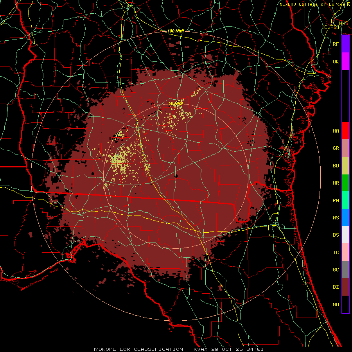The image size is (352, 352).
Task: Click the RA light-green legend swatch
Action: pos(345,200)
